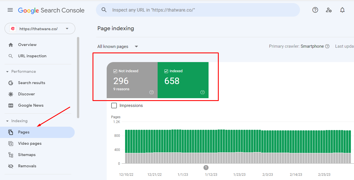Click the 2/25/23 date label
354x180 pixels.
tap(324, 175)
